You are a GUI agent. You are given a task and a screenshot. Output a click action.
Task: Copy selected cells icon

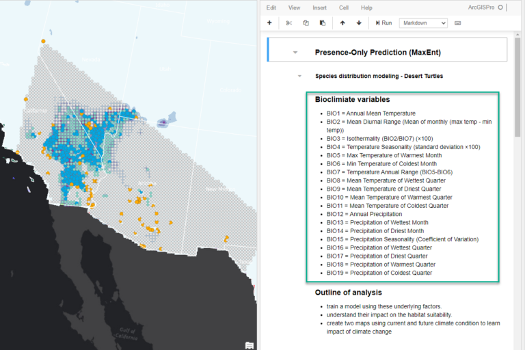tap(306, 23)
